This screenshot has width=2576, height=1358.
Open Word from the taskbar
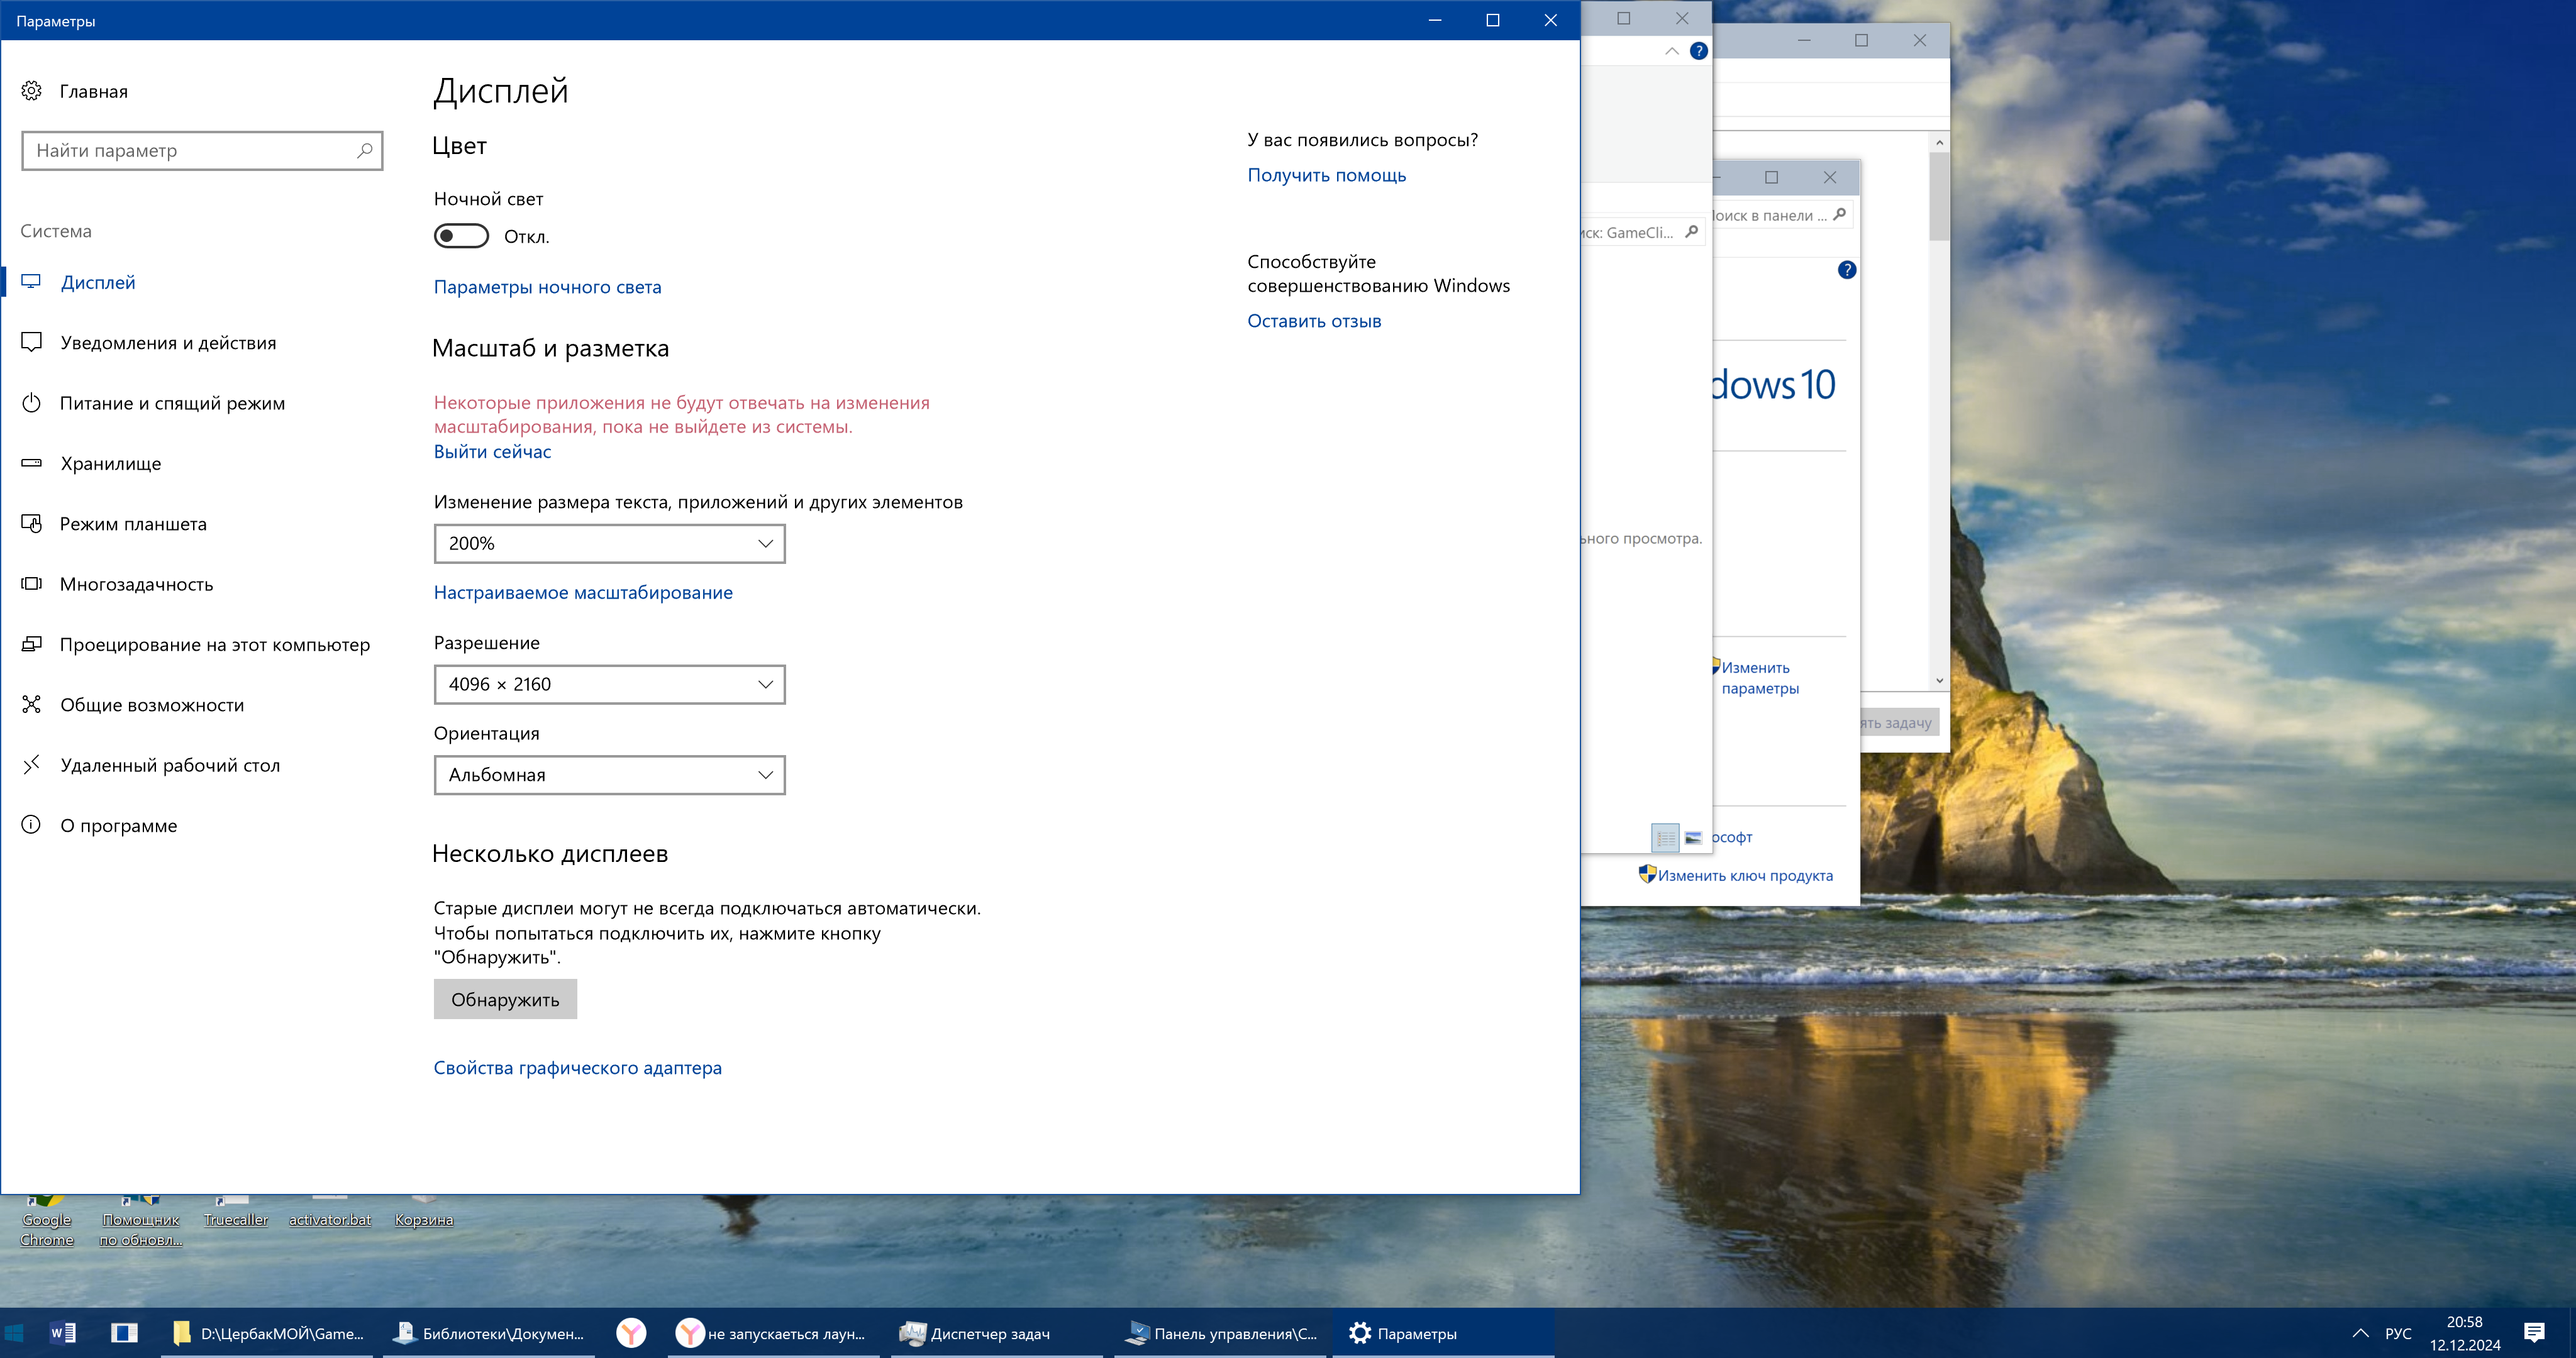click(x=62, y=1333)
